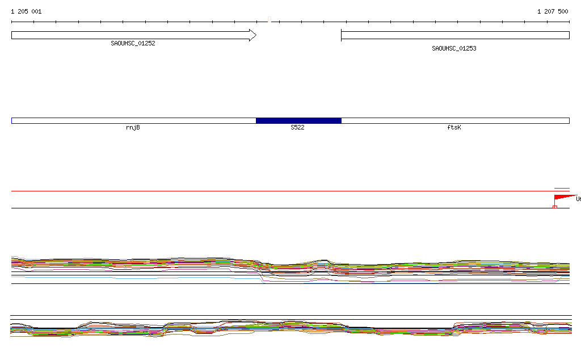
Task: Click the long red horizontal threshold line
Action: (x=284, y=191)
